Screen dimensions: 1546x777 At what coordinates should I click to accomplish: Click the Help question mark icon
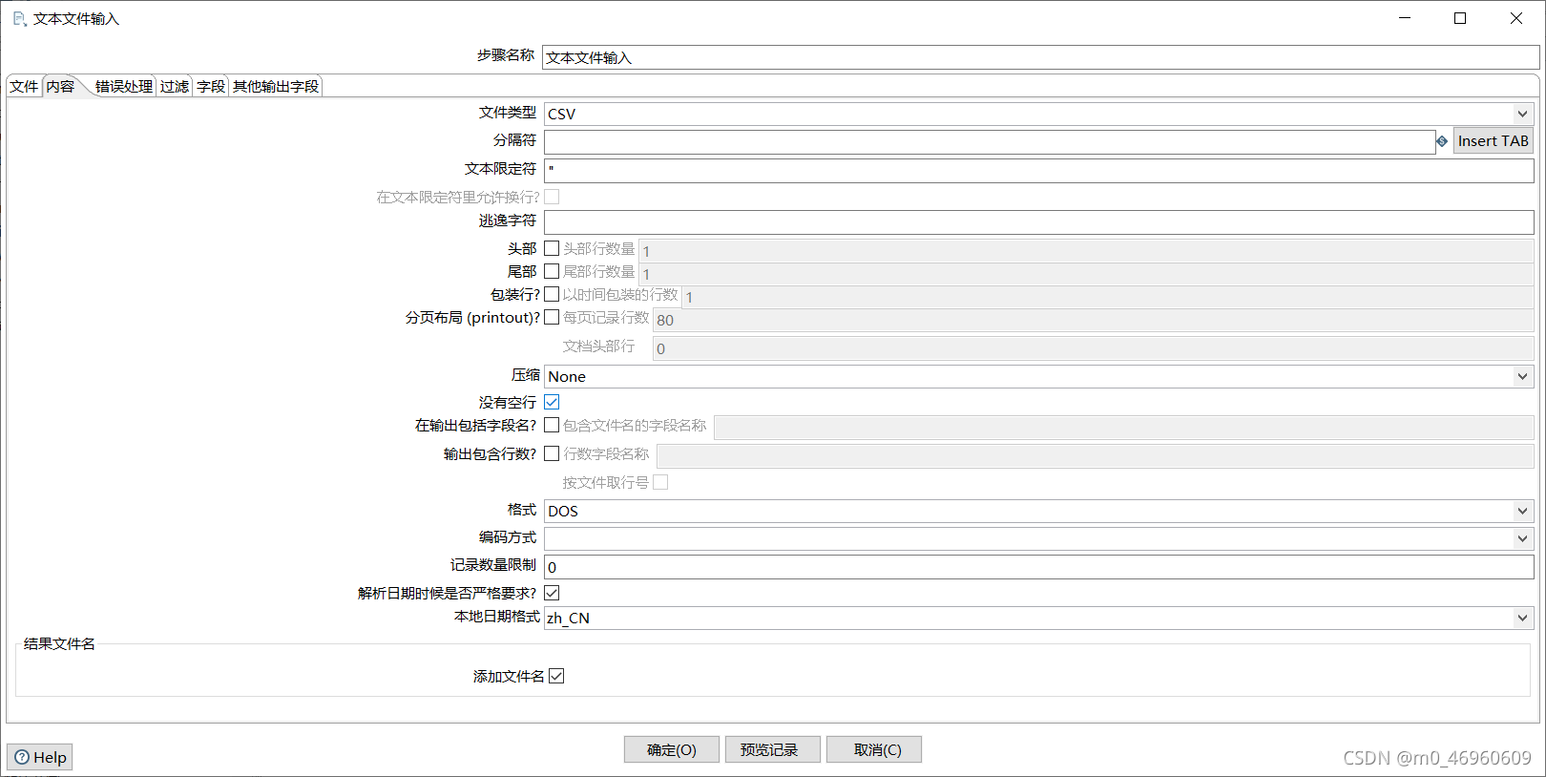pyautogui.click(x=22, y=757)
